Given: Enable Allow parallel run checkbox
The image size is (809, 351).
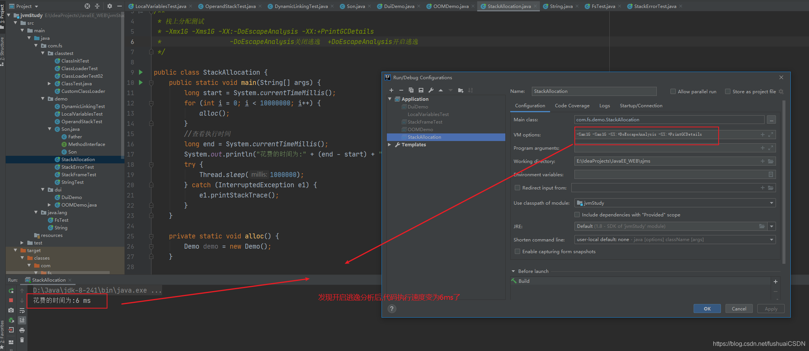Looking at the screenshot, I should tap(673, 91).
